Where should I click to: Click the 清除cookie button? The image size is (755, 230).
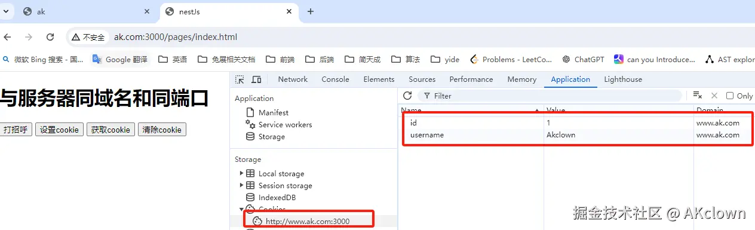click(162, 130)
